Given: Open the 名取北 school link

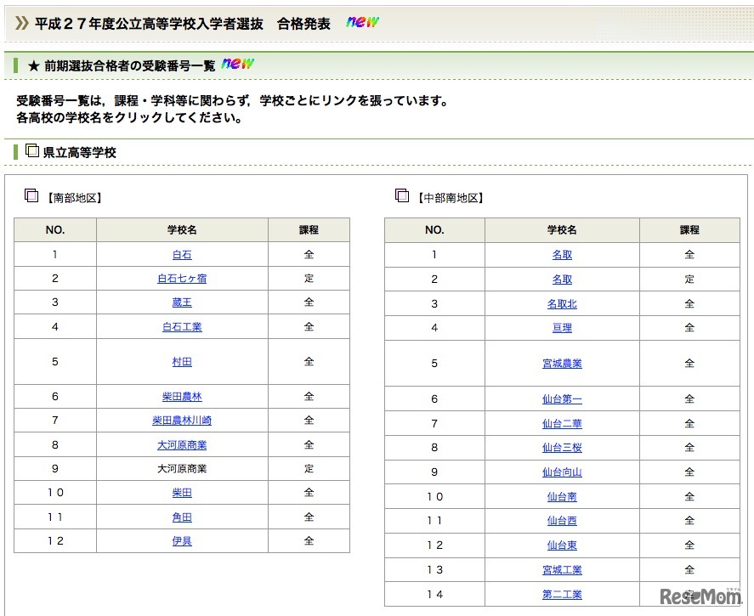Looking at the screenshot, I should (562, 304).
